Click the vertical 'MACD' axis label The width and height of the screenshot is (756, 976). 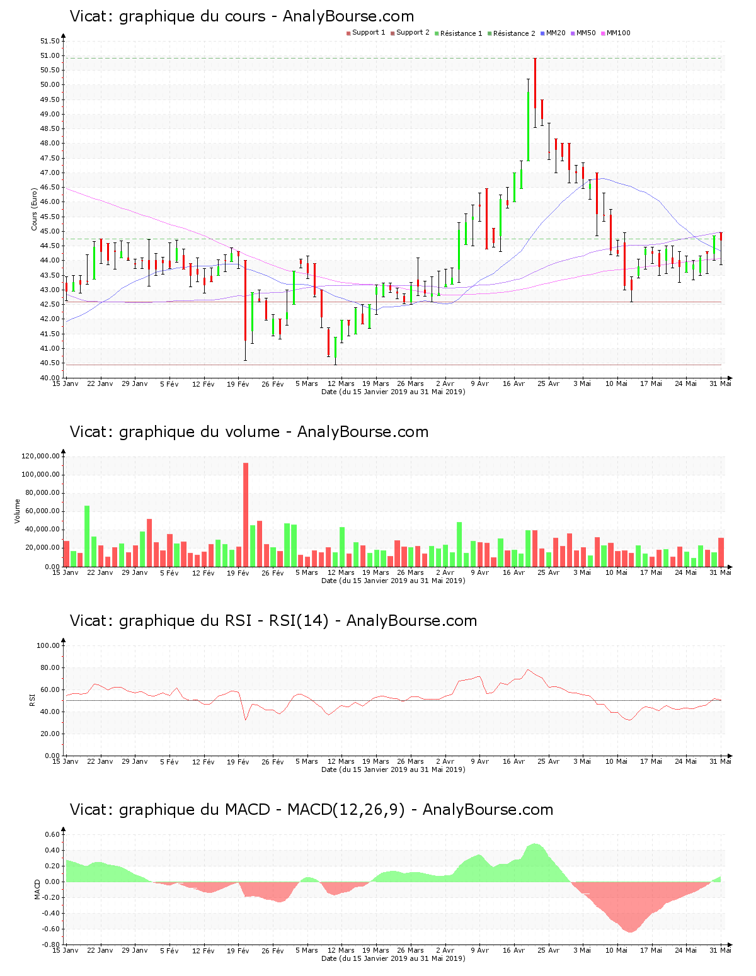pos(37,888)
